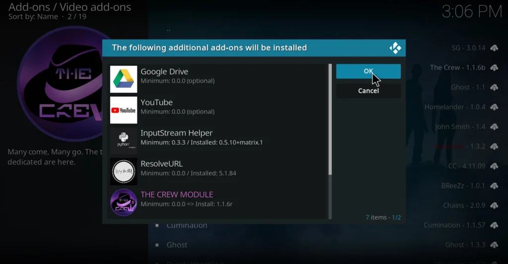Click 'CC - 4.11.09' version label

(466, 166)
